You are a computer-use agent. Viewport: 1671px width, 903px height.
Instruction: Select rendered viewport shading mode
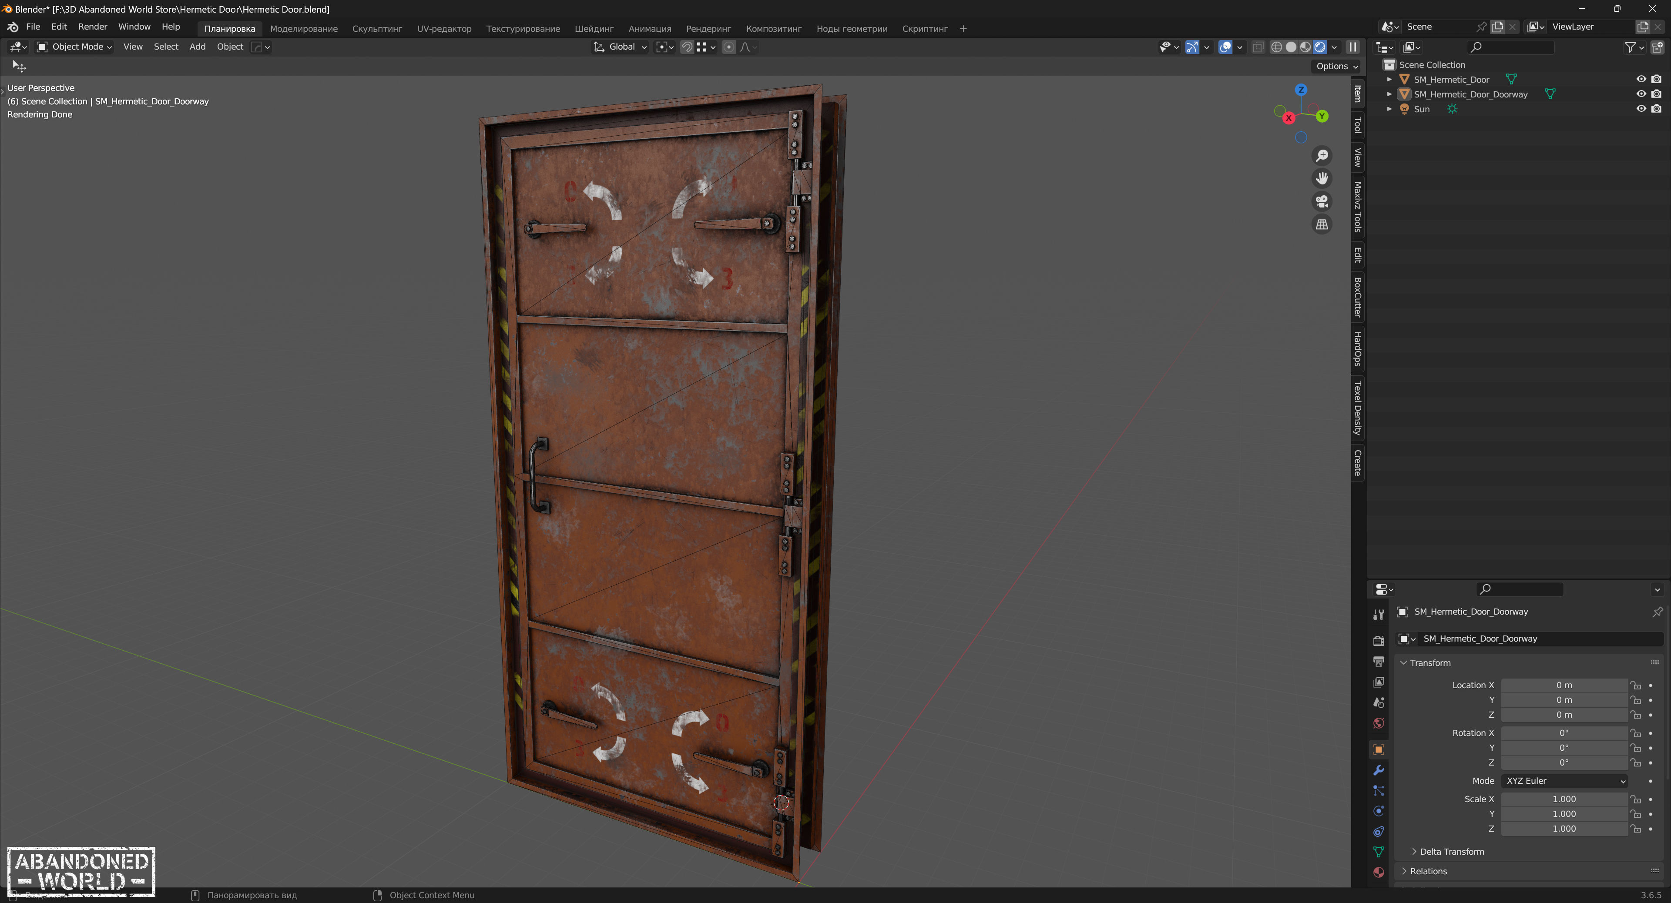tap(1319, 47)
